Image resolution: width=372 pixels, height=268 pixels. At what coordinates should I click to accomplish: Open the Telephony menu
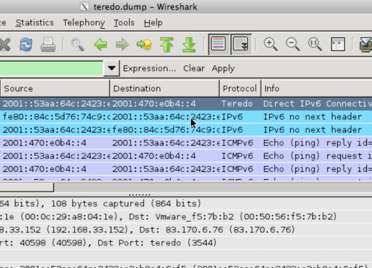pyautogui.click(x=84, y=23)
